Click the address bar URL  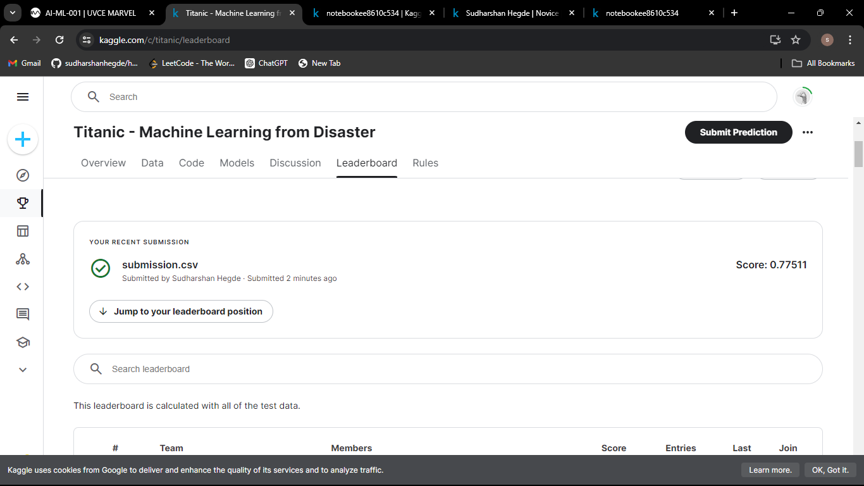click(164, 40)
